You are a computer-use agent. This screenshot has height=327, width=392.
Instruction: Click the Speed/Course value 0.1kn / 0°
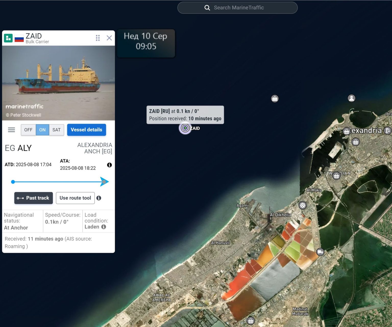click(57, 222)
